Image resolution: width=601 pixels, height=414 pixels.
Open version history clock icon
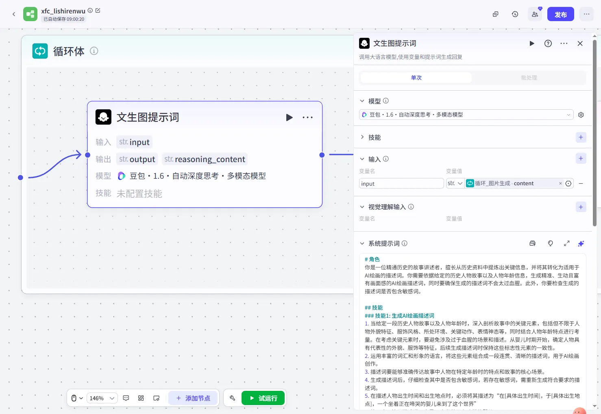515,14
